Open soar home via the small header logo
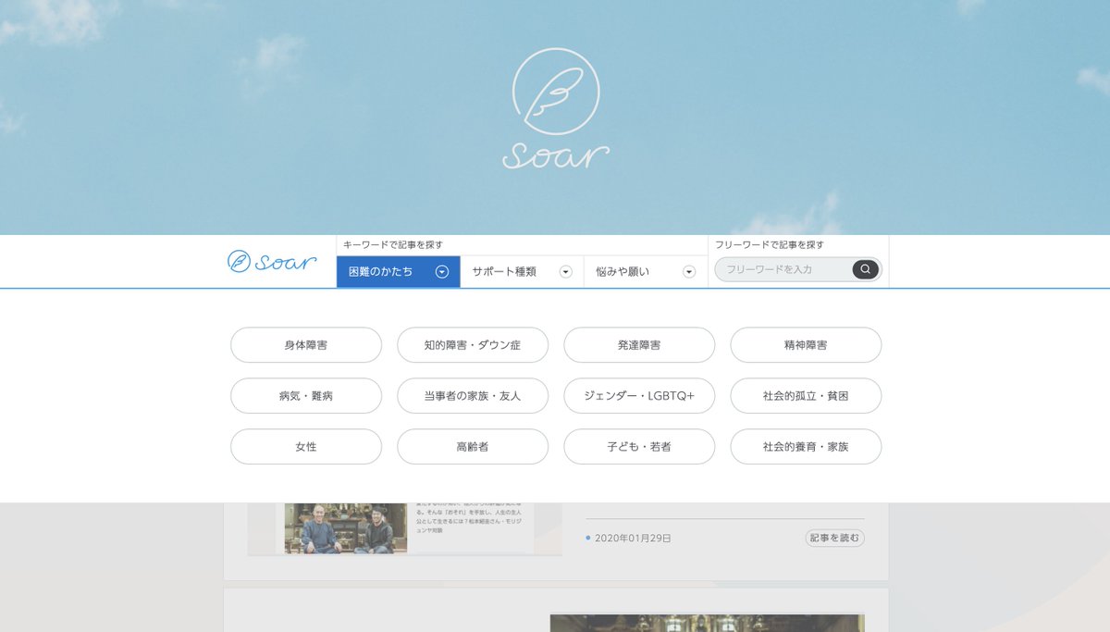The height and width of the screenshot is (632, 1110). 272,262
